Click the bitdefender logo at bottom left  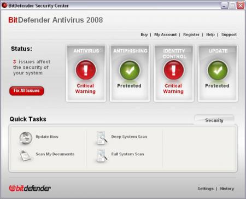[x=30, y=188]
